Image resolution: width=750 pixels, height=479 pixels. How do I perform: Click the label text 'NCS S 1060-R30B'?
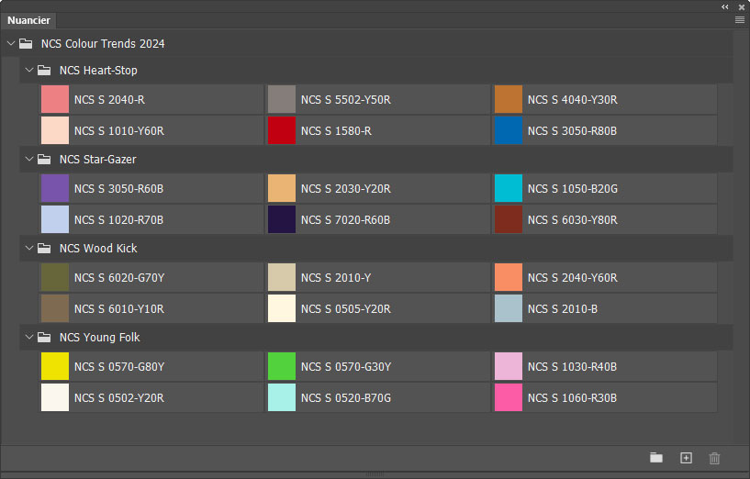[572, 397]
